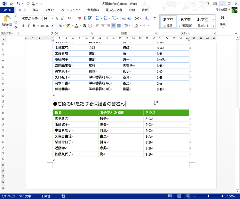Viewport: 240px width, 199px height.
Task: Increase font size with grow font icon
Action: (57, 18)
